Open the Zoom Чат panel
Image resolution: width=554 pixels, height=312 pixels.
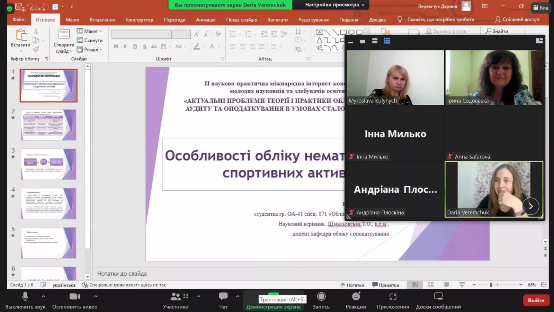click(223, 300)
